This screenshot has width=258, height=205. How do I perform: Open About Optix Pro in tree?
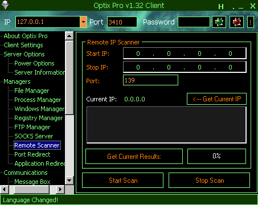click(26, 36)
